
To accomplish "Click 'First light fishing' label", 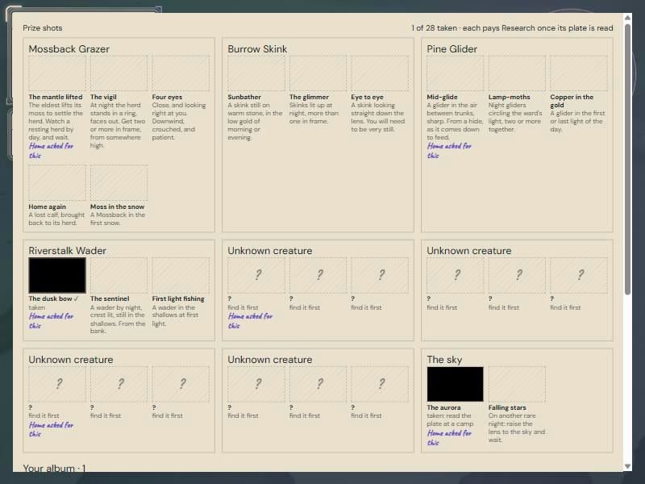I will pyautogui.click(x=178, y=298).
